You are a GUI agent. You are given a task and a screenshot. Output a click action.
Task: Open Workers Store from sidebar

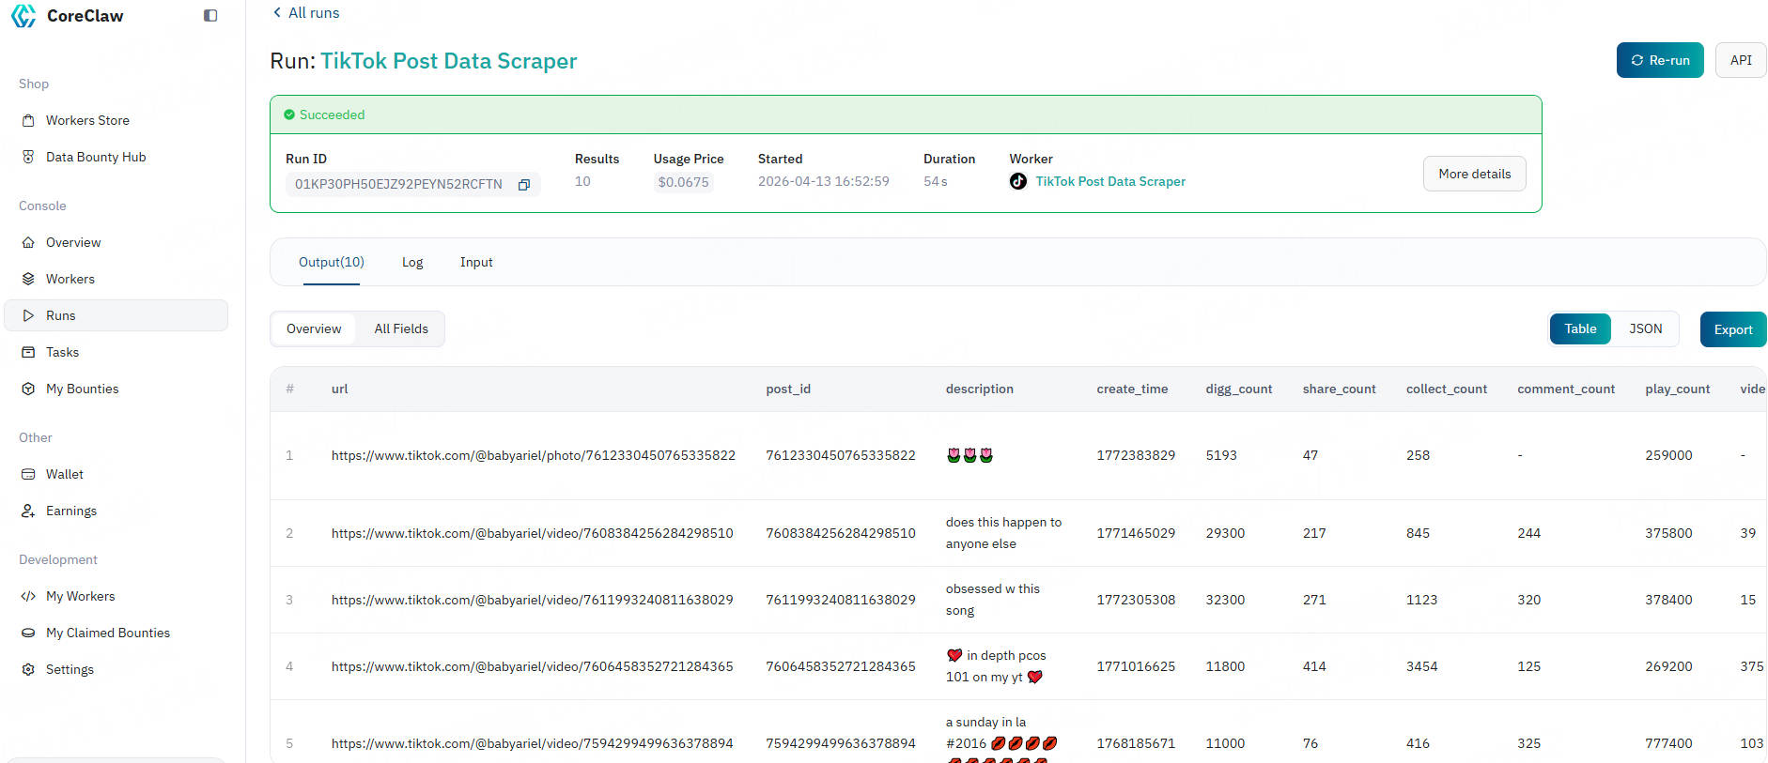87,120
